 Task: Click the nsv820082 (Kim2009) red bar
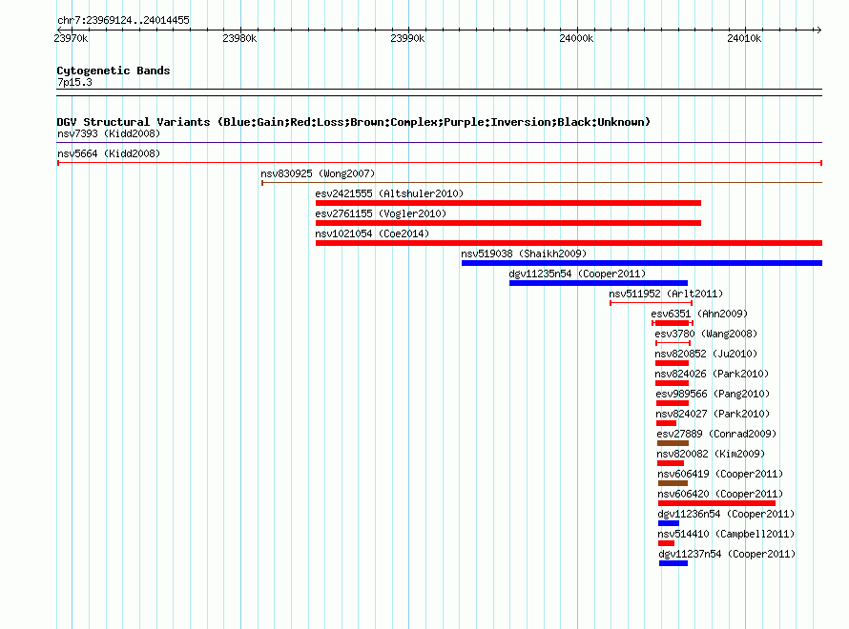coord(671,463)
